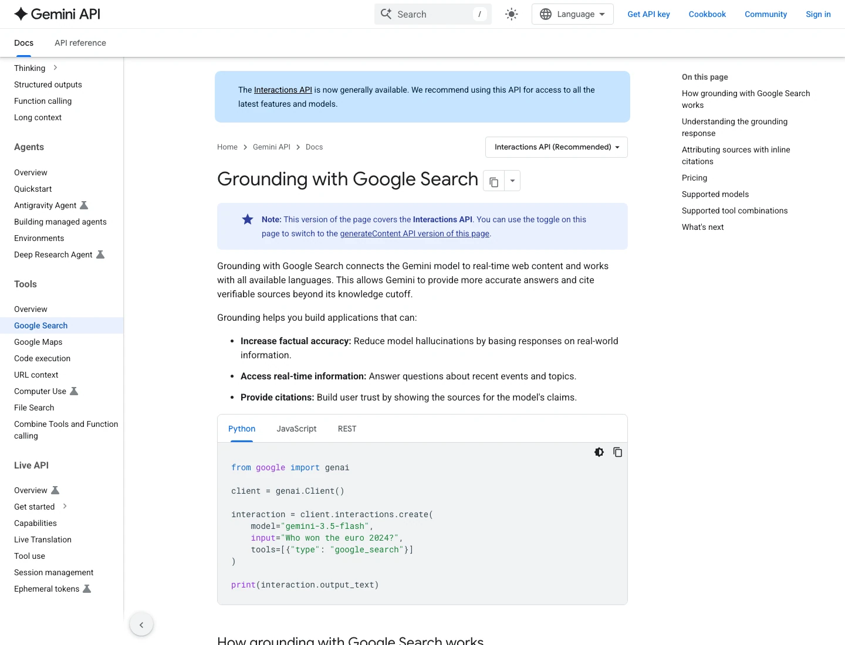Image resolution: width=845 pixels, height=645 pixels.
Task: Toggle the light/dark theme sun icon
Action: tap(512, 14)
